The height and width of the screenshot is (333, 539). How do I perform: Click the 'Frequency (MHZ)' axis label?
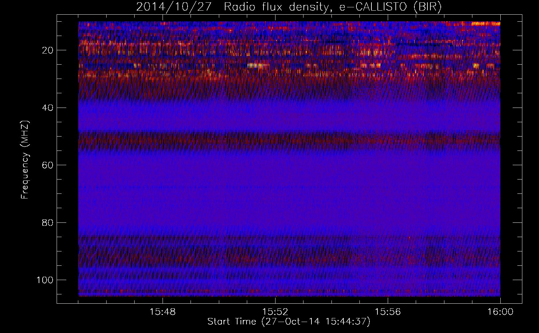[x=25, y=160]
